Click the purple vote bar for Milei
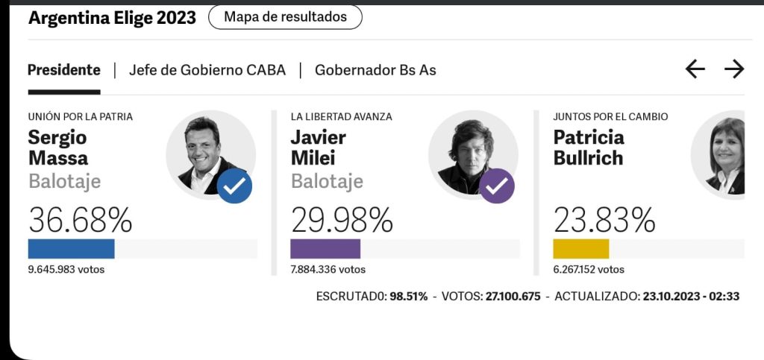The image size is (764, 360). point(325,249)
